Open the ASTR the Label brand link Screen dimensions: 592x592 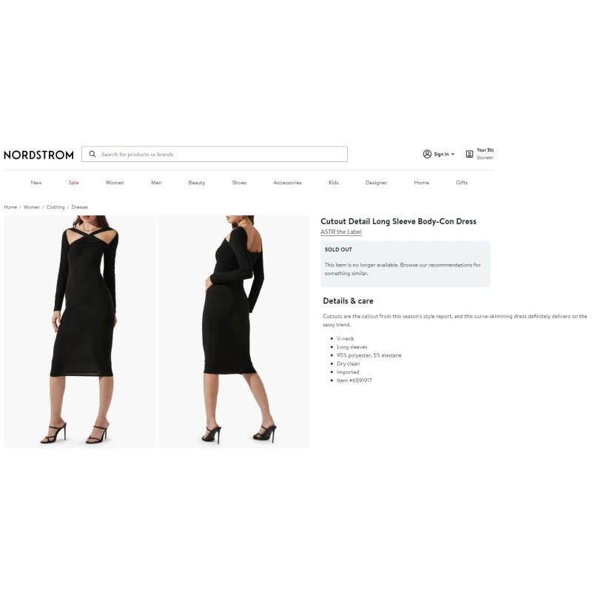[341, 232]
